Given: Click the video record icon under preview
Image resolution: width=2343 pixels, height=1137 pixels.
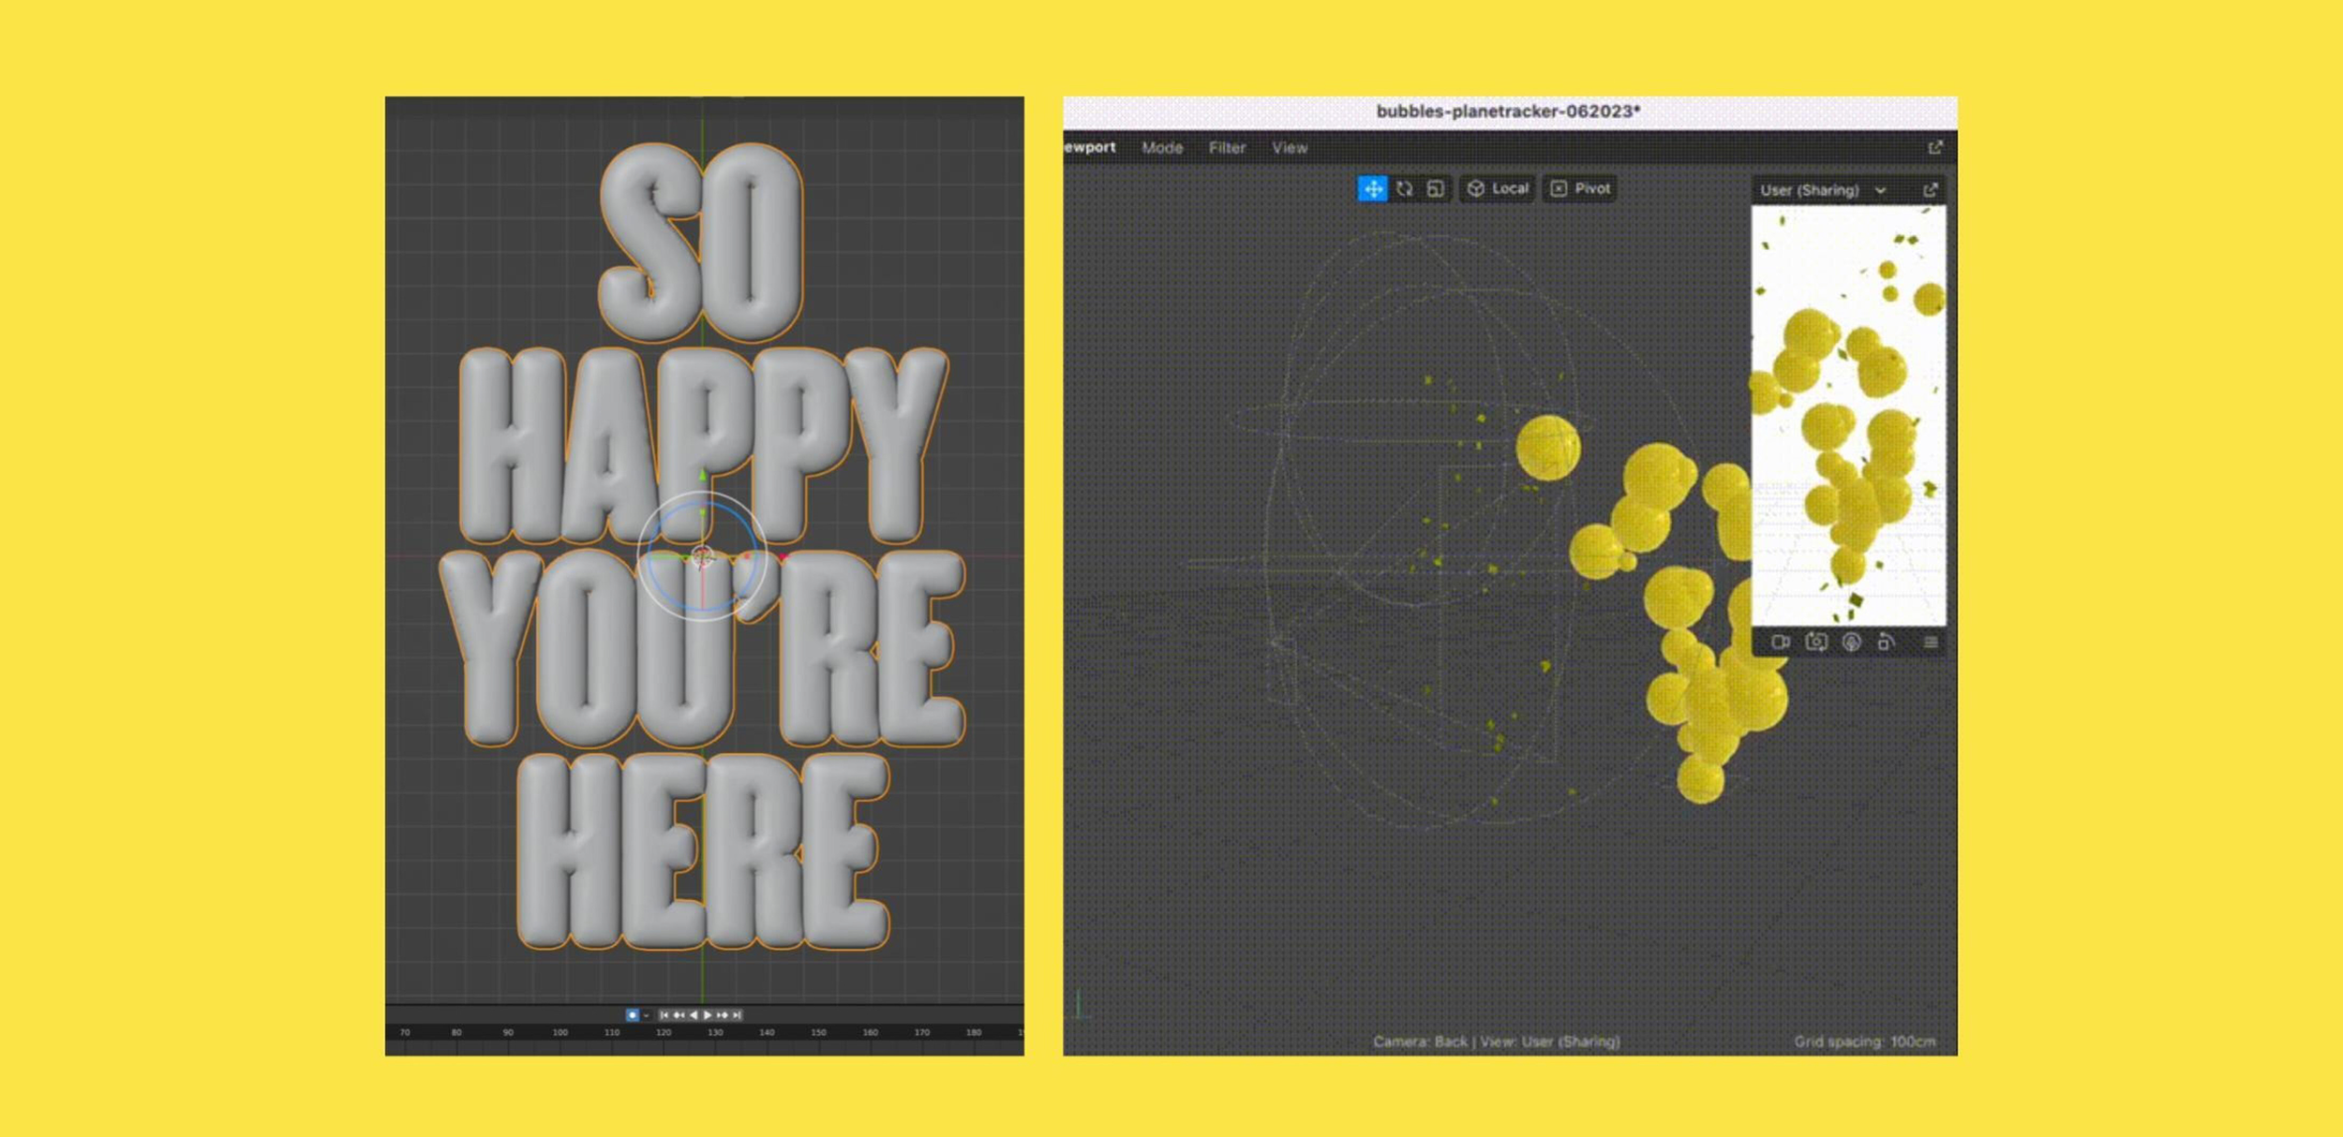Looking at the screenshot, I should (x=1780, y=642).
